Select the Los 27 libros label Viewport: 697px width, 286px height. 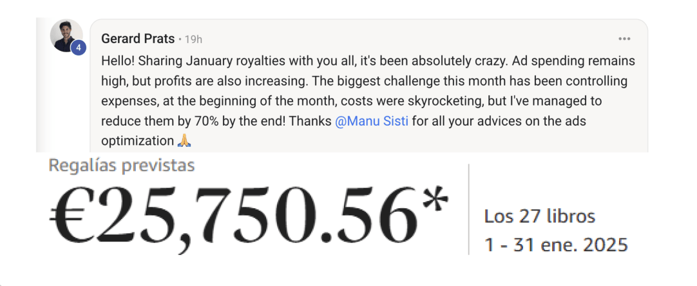(540, 216)
